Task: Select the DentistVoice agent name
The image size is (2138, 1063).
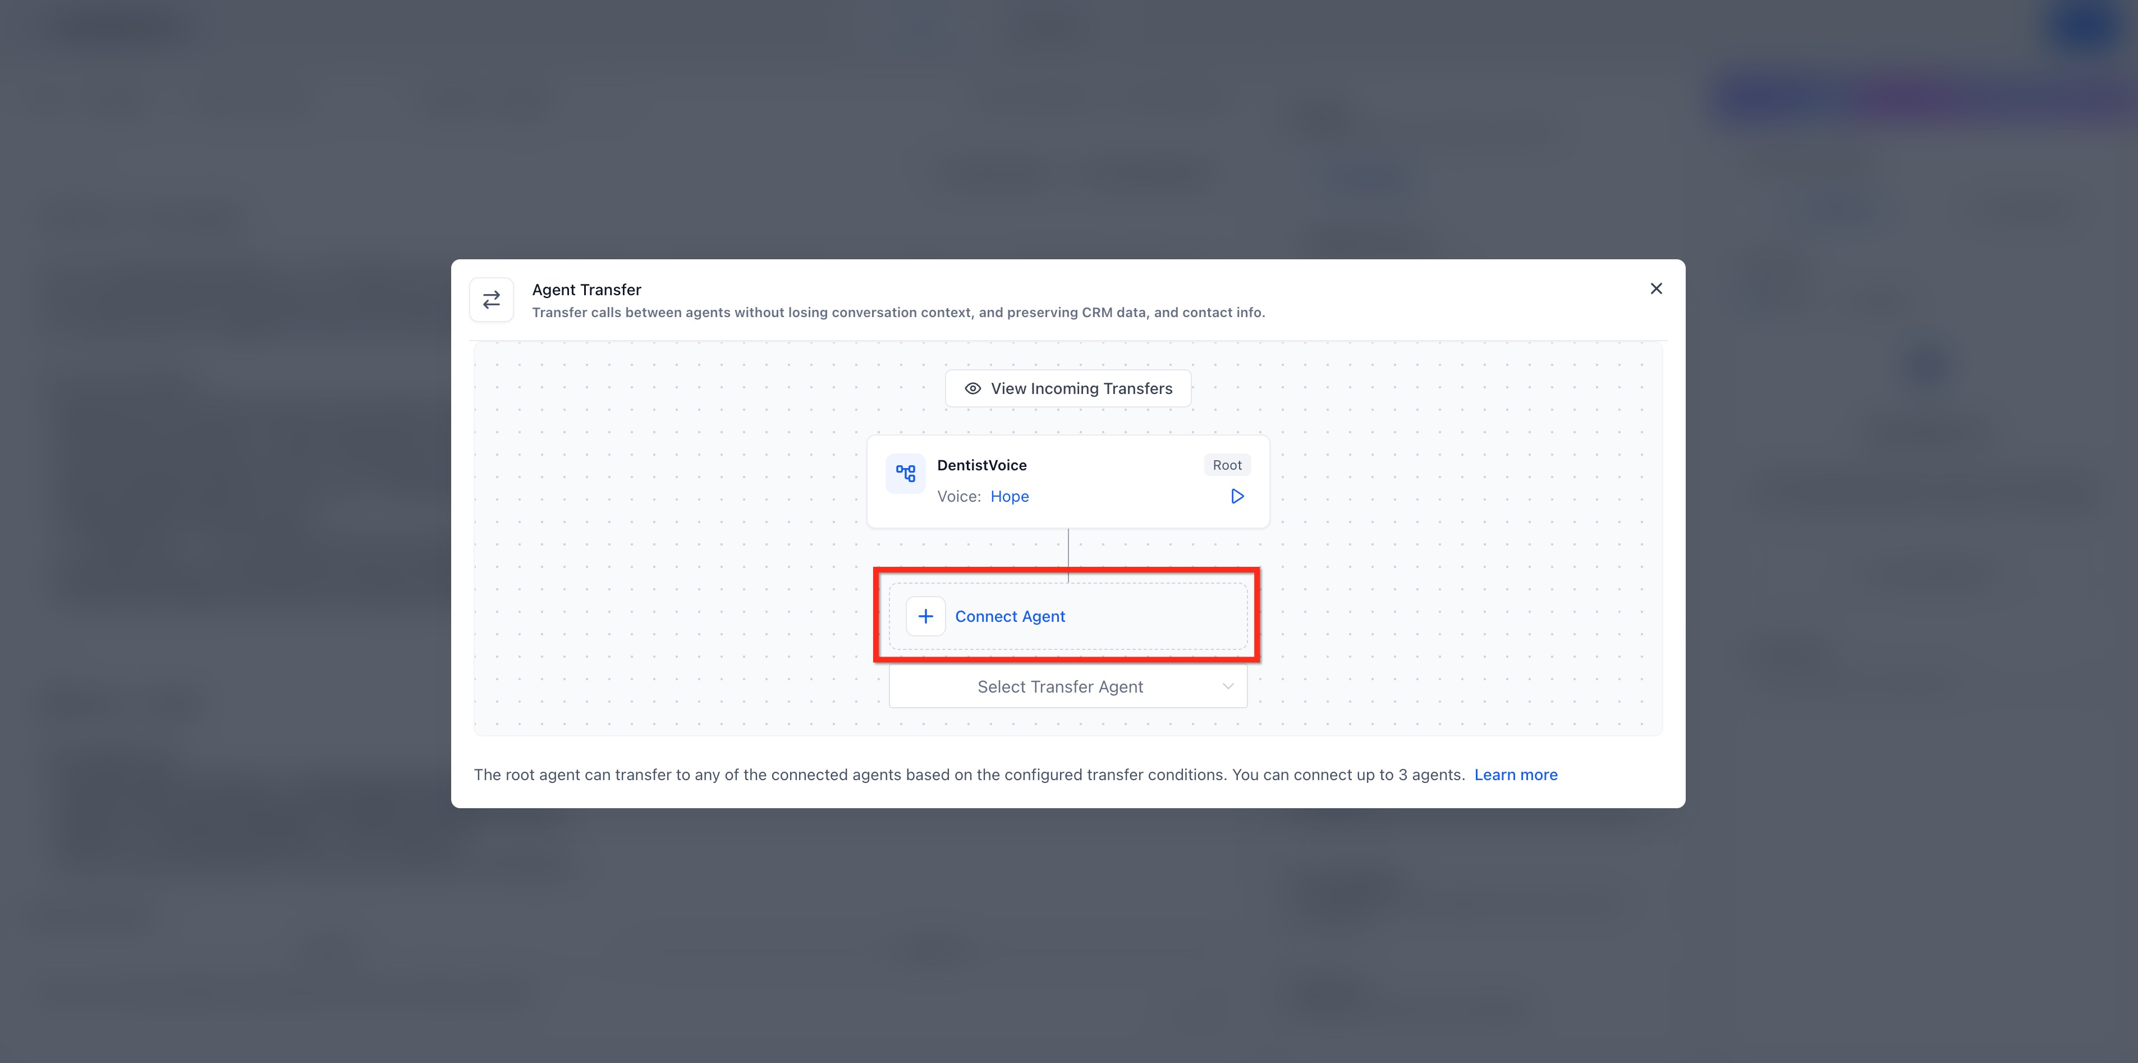Action: click(x=982, y=465)
